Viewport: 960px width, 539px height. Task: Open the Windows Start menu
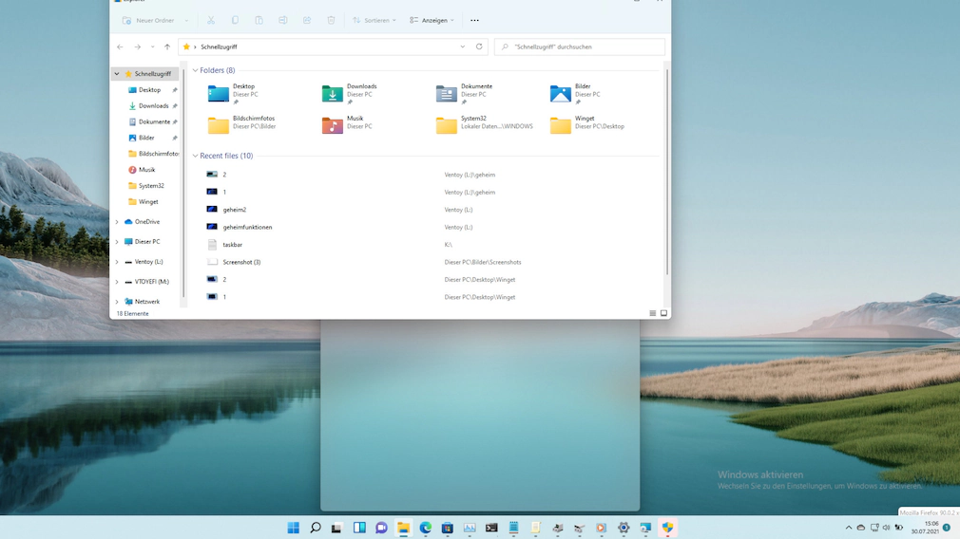pos(294,528)
